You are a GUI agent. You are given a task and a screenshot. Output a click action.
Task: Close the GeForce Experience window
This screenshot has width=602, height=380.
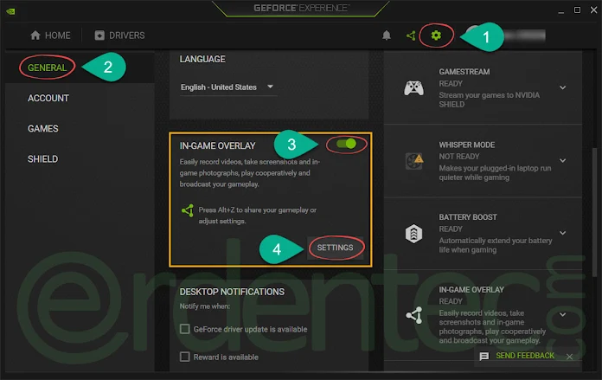593,10
